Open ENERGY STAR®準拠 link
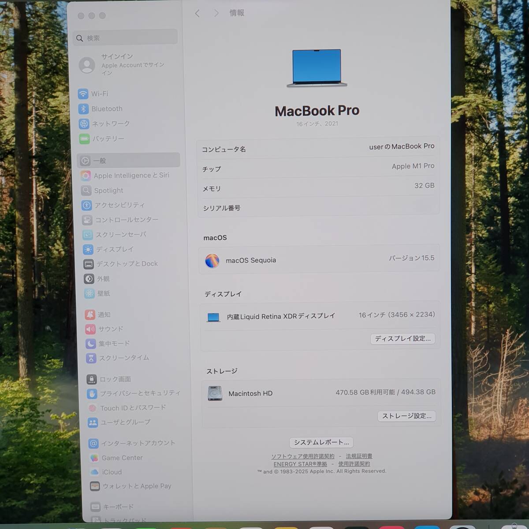 (300, 464)
